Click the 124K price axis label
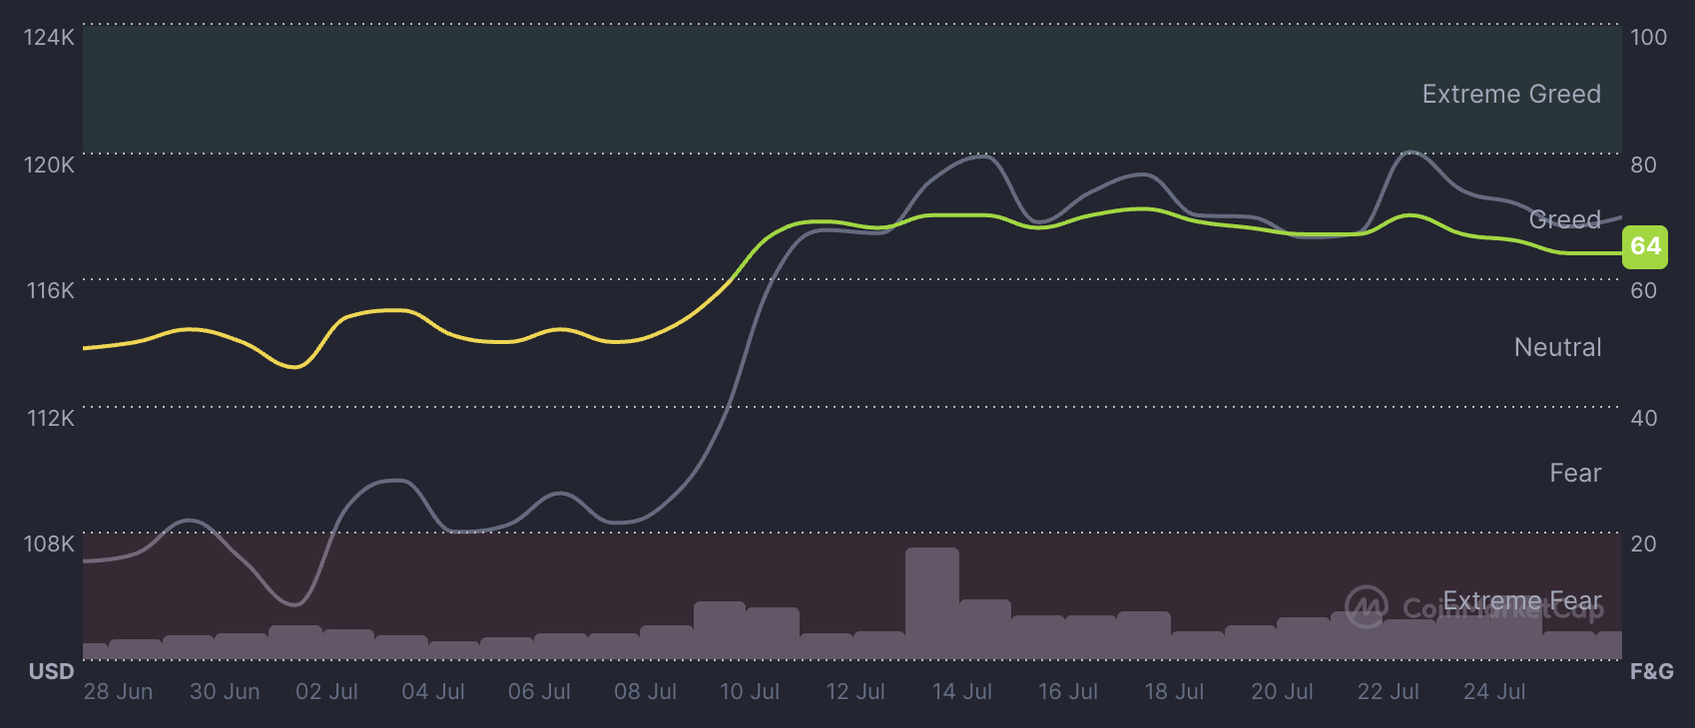The height and width of the screenshot is (728, 1695). 49,38
